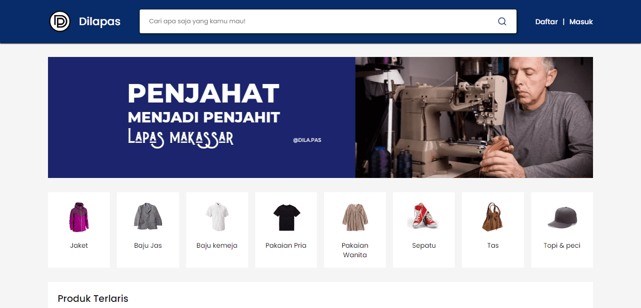Click the magnifying glass search icon
This screenshot has width=641, height=308.
point(502,21)
